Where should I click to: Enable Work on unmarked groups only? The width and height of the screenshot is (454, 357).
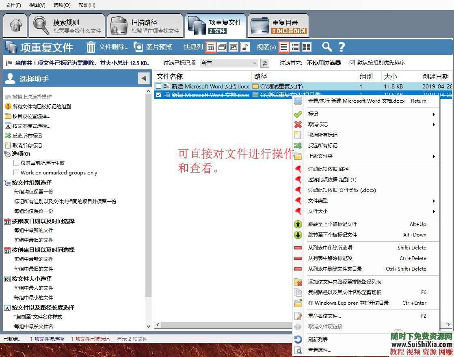coord(17,172)
